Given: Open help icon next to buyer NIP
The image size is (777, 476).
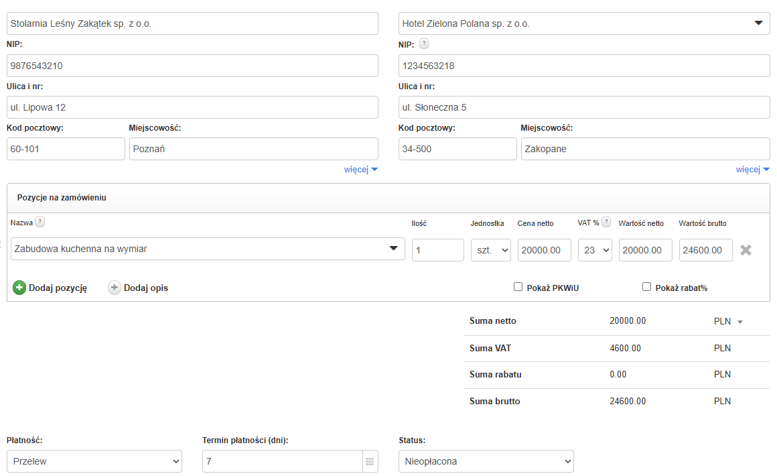Looking at the screenshot, I should point(424,44).
